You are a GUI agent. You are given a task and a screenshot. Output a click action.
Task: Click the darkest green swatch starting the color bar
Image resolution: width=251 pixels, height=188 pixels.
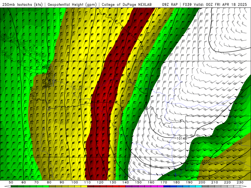click(x=14, y=186)
